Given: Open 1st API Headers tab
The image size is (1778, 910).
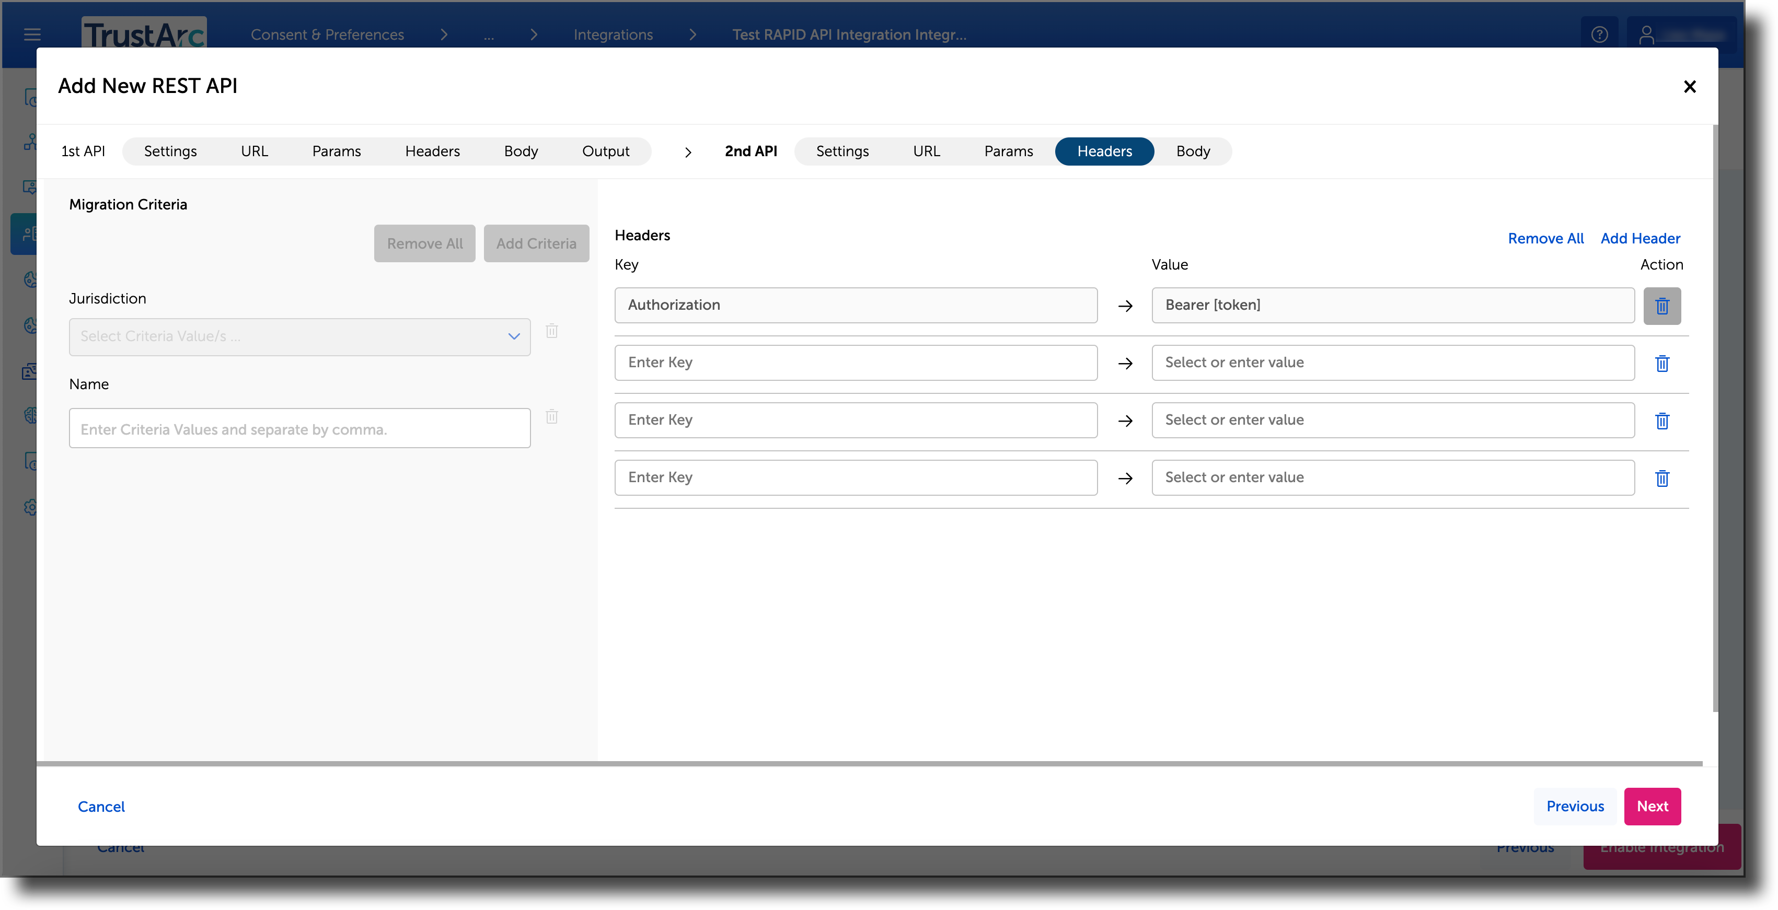Looking at the screenshot, I should tap(432, 151).
